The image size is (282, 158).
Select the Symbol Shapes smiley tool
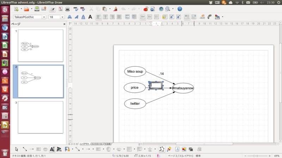pos(109,149)
